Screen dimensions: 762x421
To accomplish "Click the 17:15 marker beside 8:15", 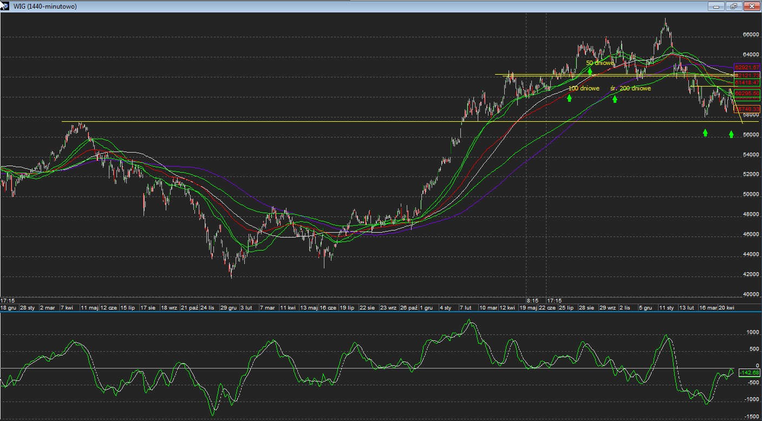I will click(555, 300).
